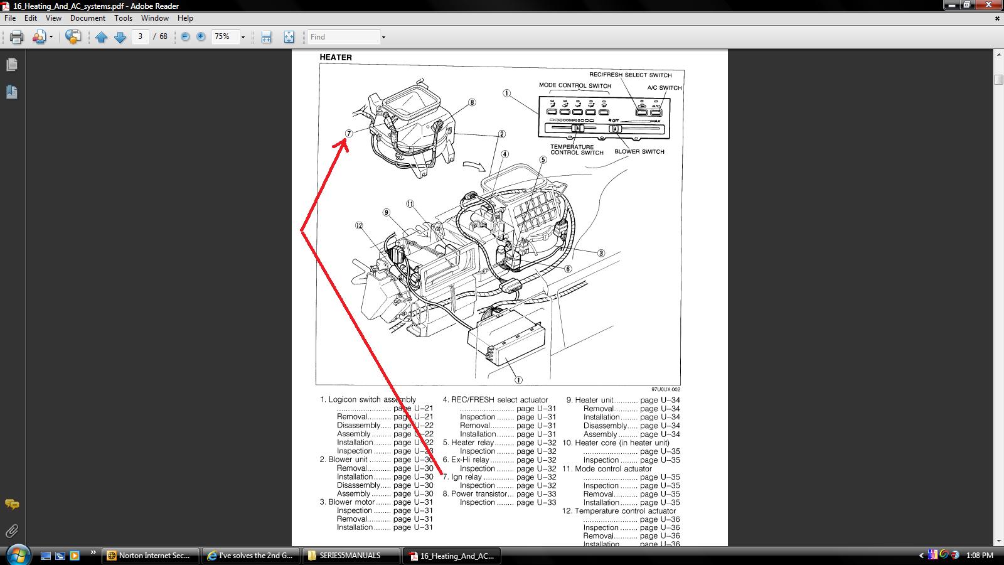1004x565 pixels.
Task: Open the Document menu
Action: tap(87, 18)
